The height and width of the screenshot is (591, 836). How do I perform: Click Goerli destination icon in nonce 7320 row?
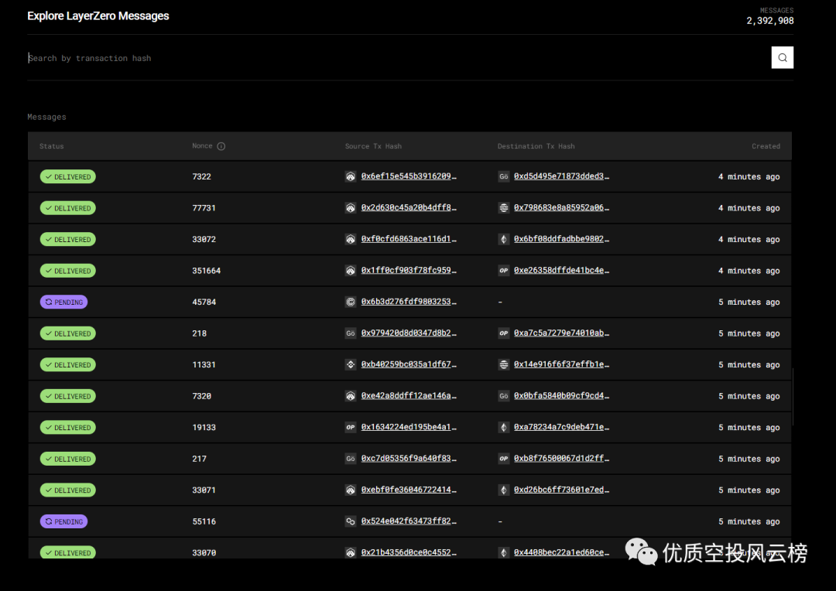click(503, 396)
